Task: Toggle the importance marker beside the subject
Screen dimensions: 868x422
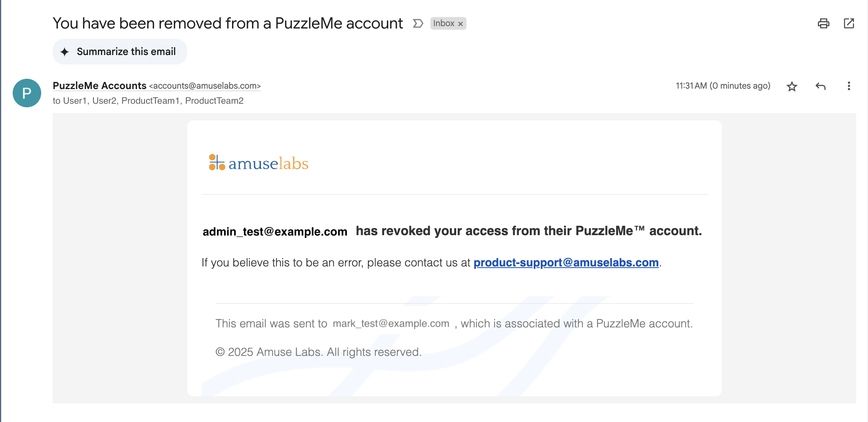Action: click(418, 23)
